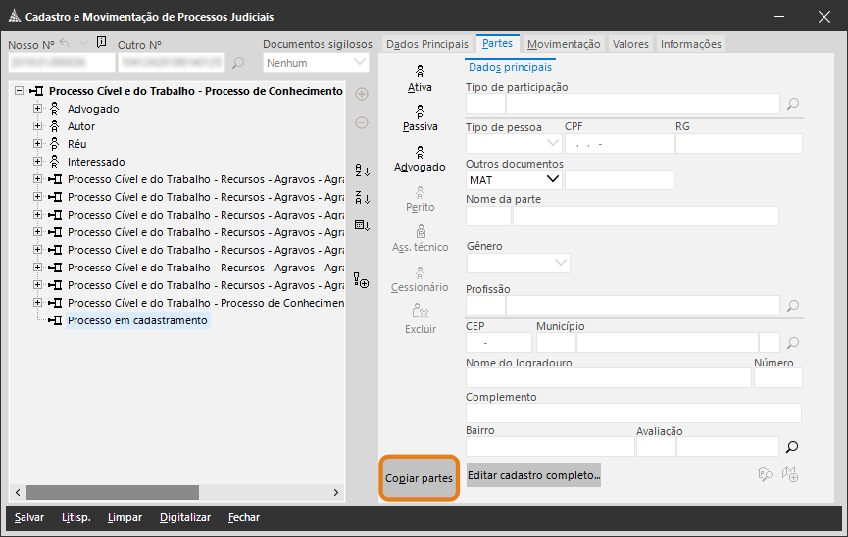The image size is (848, 537).
Task: Click the magnifier beside Avaliação field
Action: point(792,447)
